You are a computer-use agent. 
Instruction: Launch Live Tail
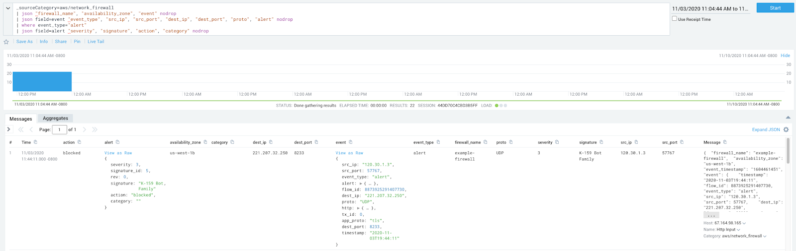click(96, 42)
